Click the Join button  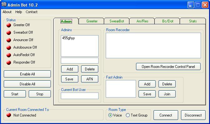coord(167,94)
